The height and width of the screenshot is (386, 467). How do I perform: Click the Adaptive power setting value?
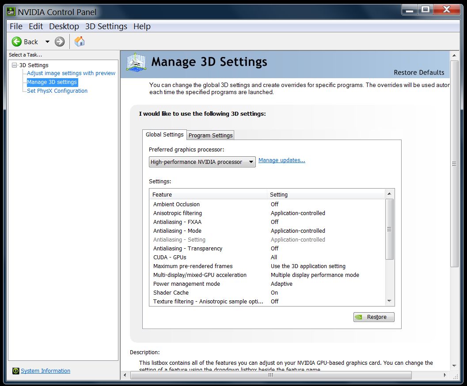281,284
